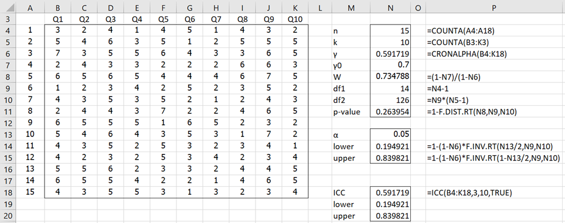Select the upper bound 0.839821 in N15
Screen dimensions: 565x223
coord(390,158)
